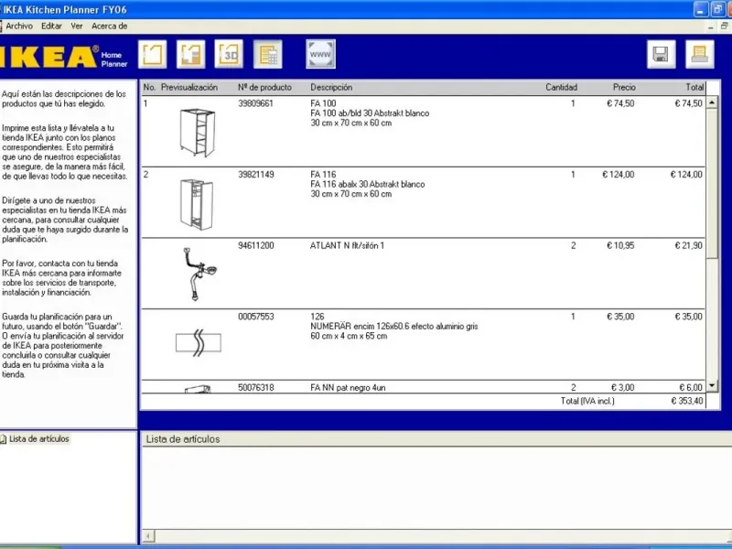Click the Nº de producto column header
The image size is (732, 549).
point(264,87)
